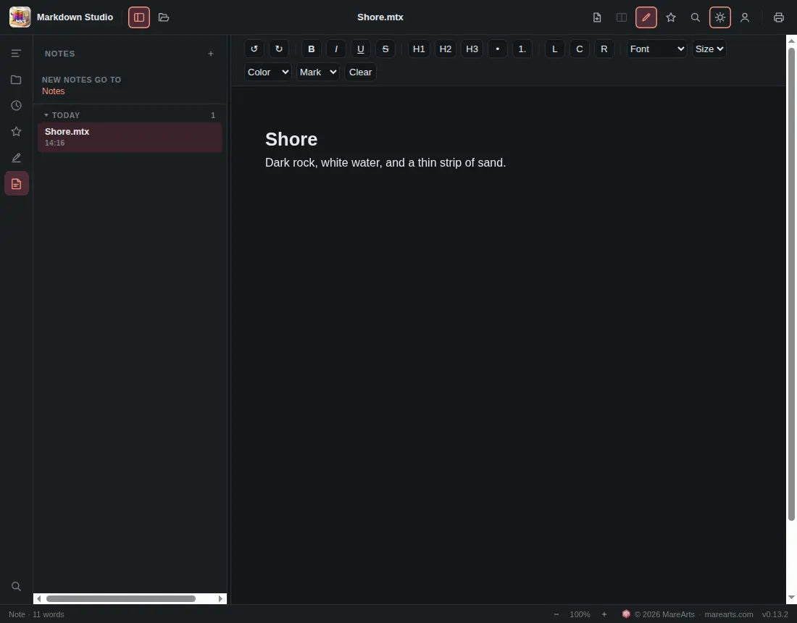Click the notes list right scroll arrow
Image resolution: width=797 pixels, height=623 pixels.
220,598
